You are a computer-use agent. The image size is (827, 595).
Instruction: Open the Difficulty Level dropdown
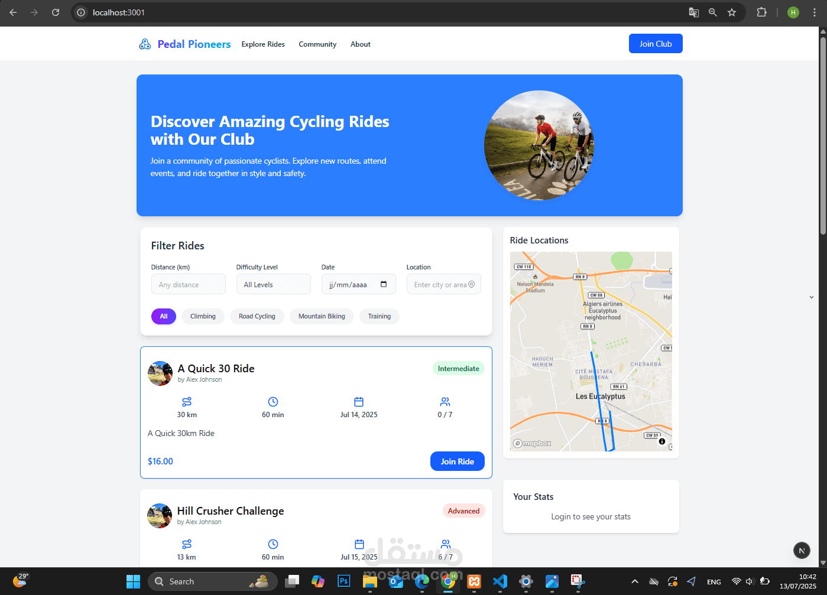point(273,284)
